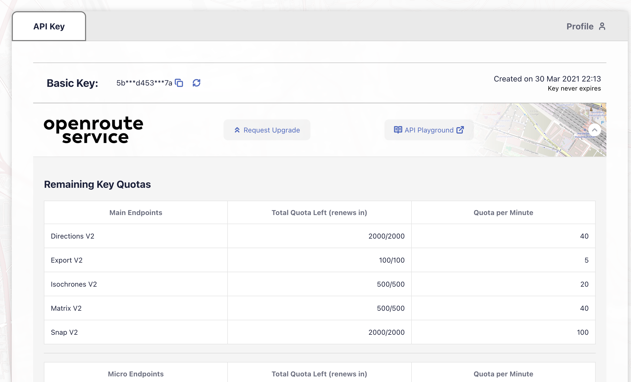This screenshot has width=631, height=382.
Task: Click the Matrix V2 endpoint row
Action: coord(320,308)
